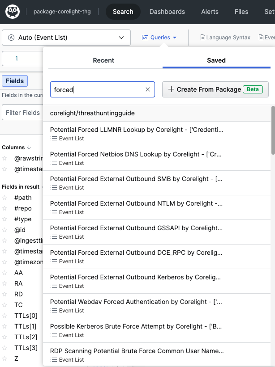The width and height of the screenshot is (275, 367).
Task: Click the Filter Fields input
Action: pyautogui.click(x=22, y=113)
